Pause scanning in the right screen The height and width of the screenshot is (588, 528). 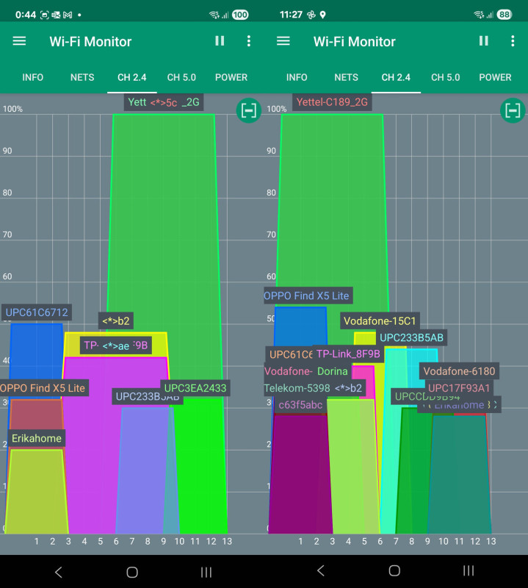(484, 41)
